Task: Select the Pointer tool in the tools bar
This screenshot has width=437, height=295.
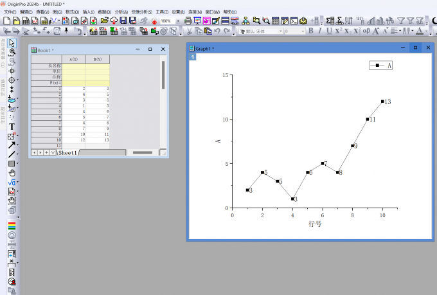Action: click(x=12, y=43)
